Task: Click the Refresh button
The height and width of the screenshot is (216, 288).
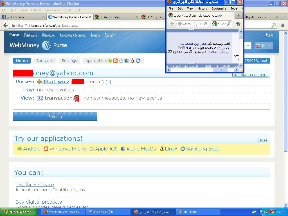Action: 55,116
